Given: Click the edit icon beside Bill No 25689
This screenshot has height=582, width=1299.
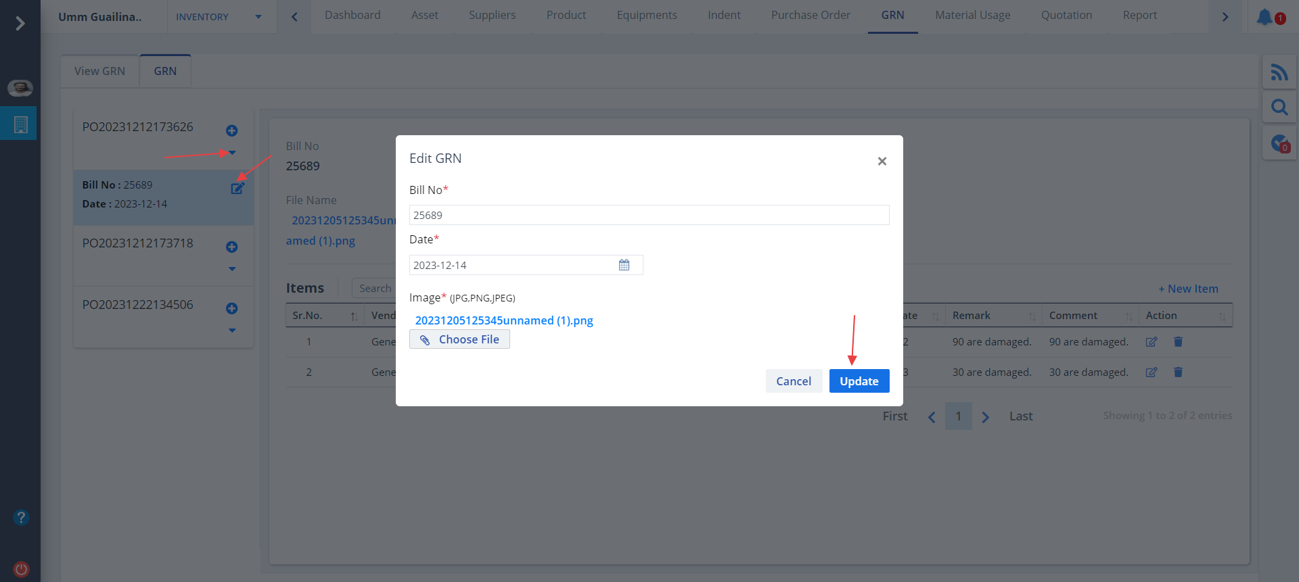Looking at the screenshot, I should tap(237, 189).
